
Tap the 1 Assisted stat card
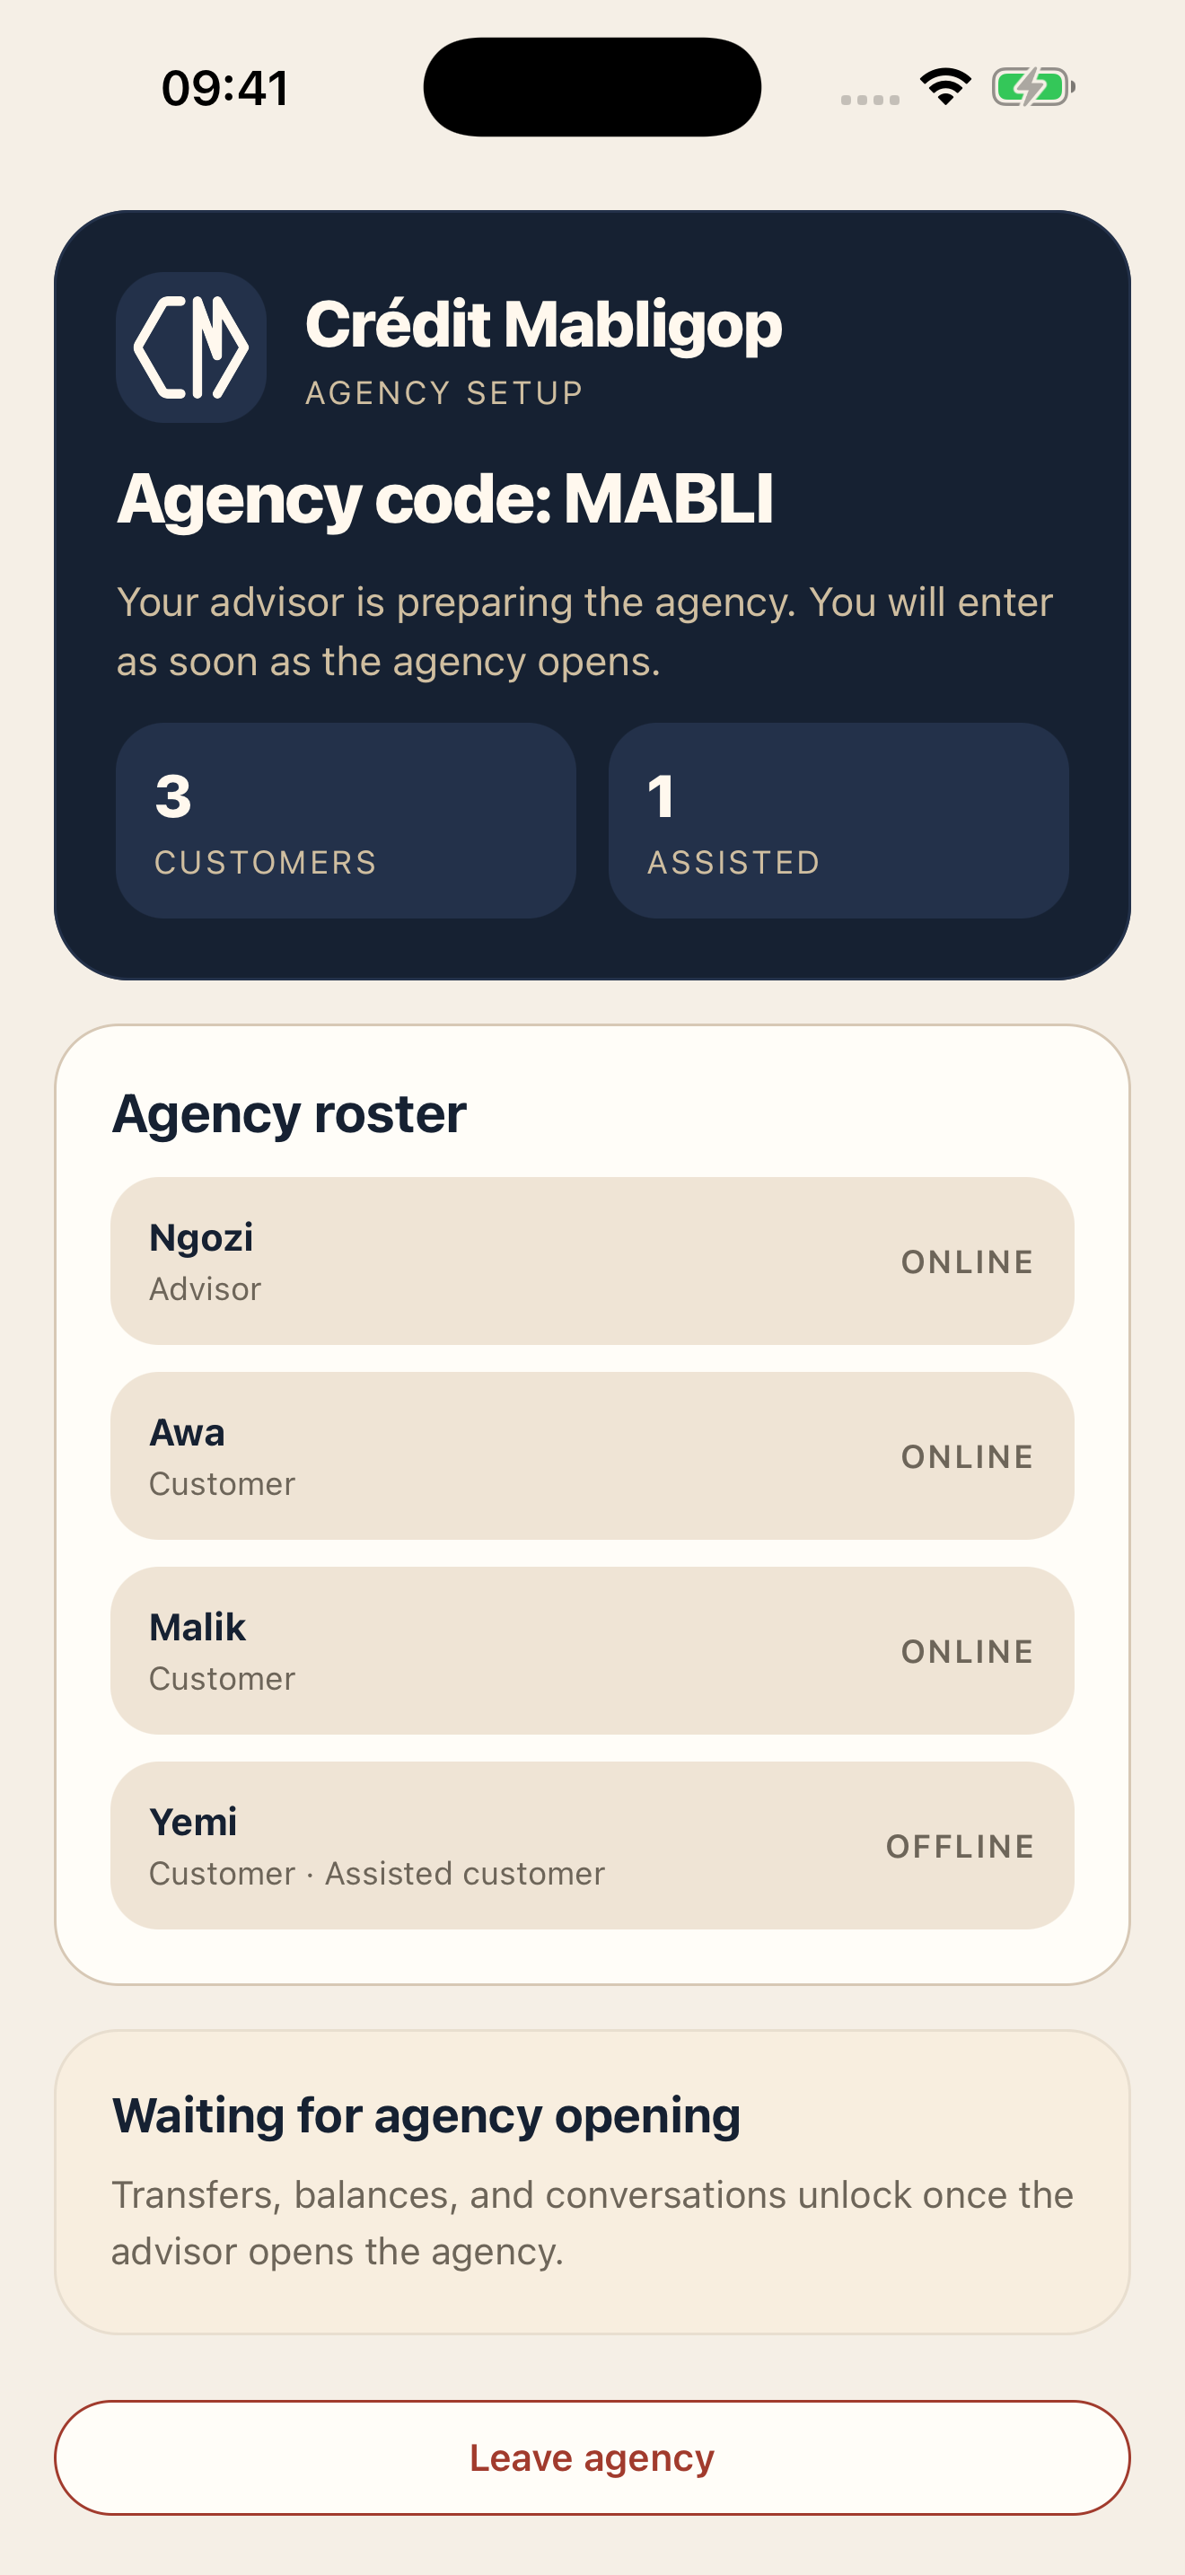tap(838, 821)
